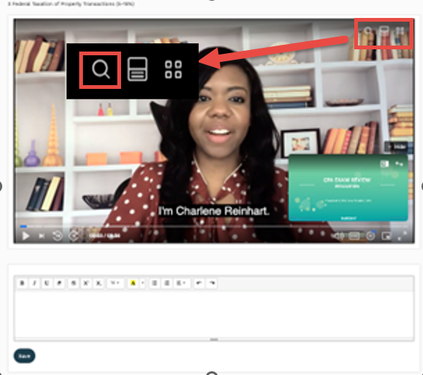This screenshot has height=375, width=423.
Task: Apply the yellow highlight color
Action: (133, 283)
